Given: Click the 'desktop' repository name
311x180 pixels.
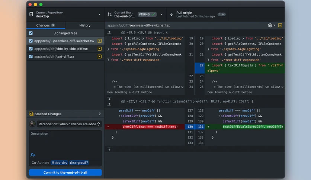Looking at the screenshot, I should [42, 16].
